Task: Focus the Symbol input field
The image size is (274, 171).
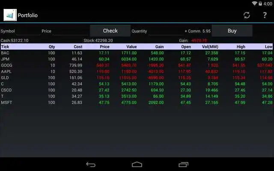Action: pyautogui.click(x=28, y=31)
